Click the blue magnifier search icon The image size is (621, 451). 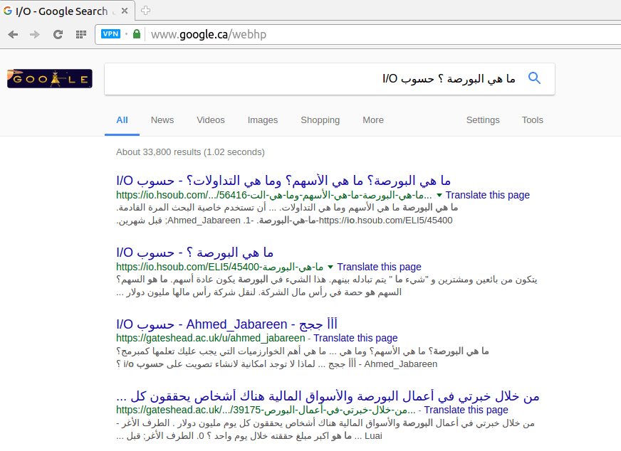tap(534, 78)
